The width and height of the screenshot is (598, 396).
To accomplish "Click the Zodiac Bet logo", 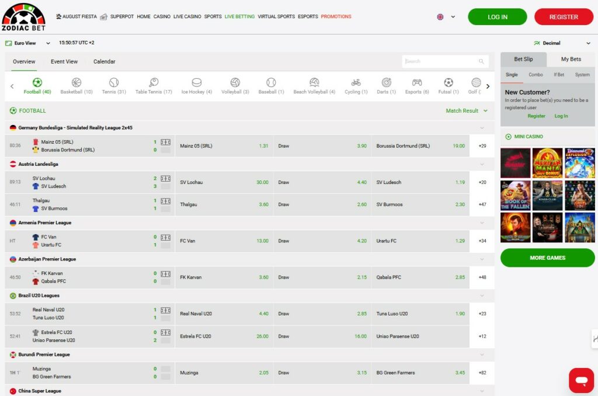I will [x=23, y=17].
